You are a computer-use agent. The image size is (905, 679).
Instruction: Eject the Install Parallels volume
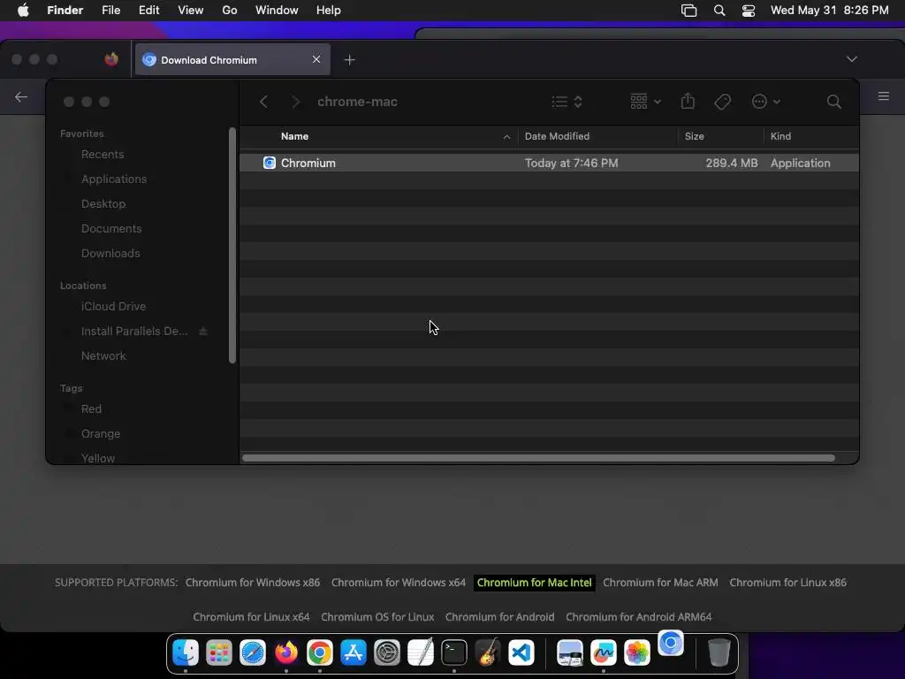pyautogui.click(x=203, y=331)
